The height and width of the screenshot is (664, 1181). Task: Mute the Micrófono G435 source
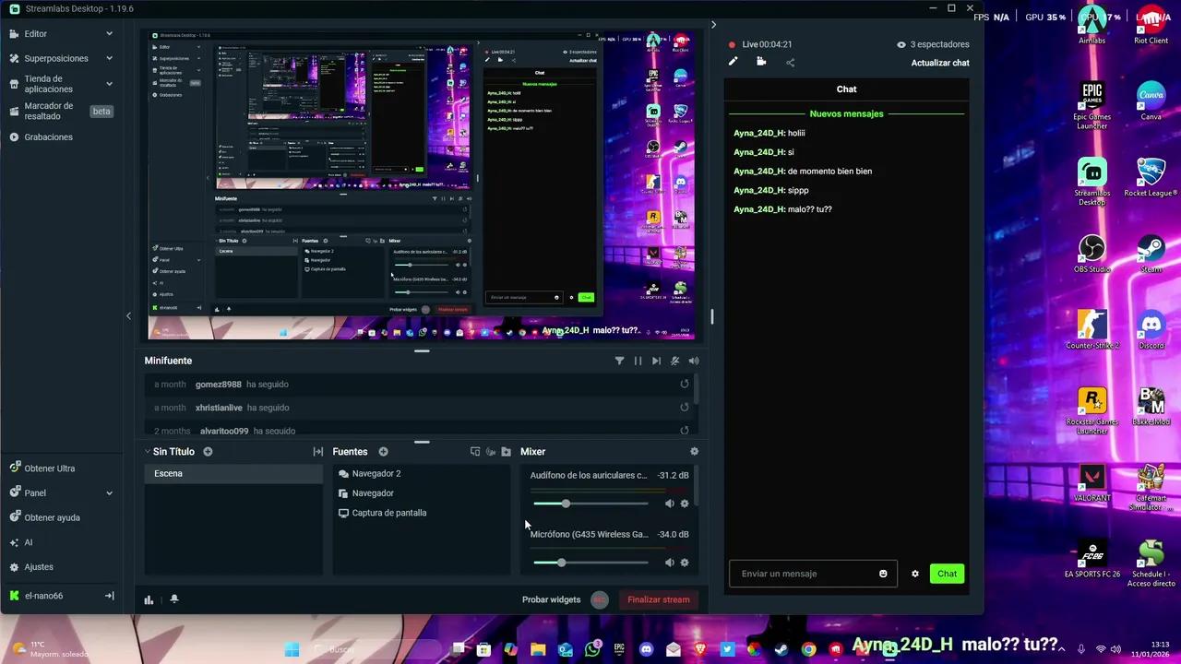[669, 562]
